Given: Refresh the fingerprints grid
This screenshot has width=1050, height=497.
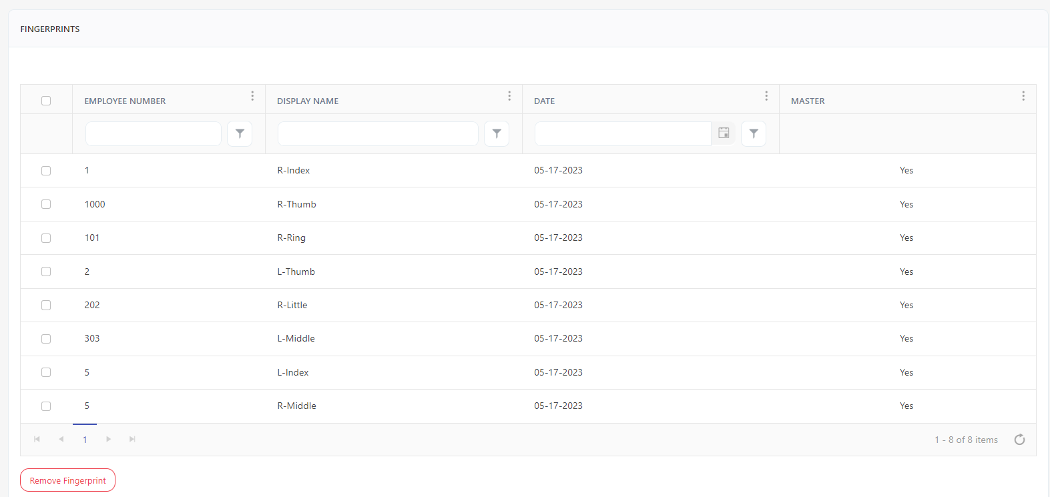Looking at the screenshot, I should pos(1019,440).
